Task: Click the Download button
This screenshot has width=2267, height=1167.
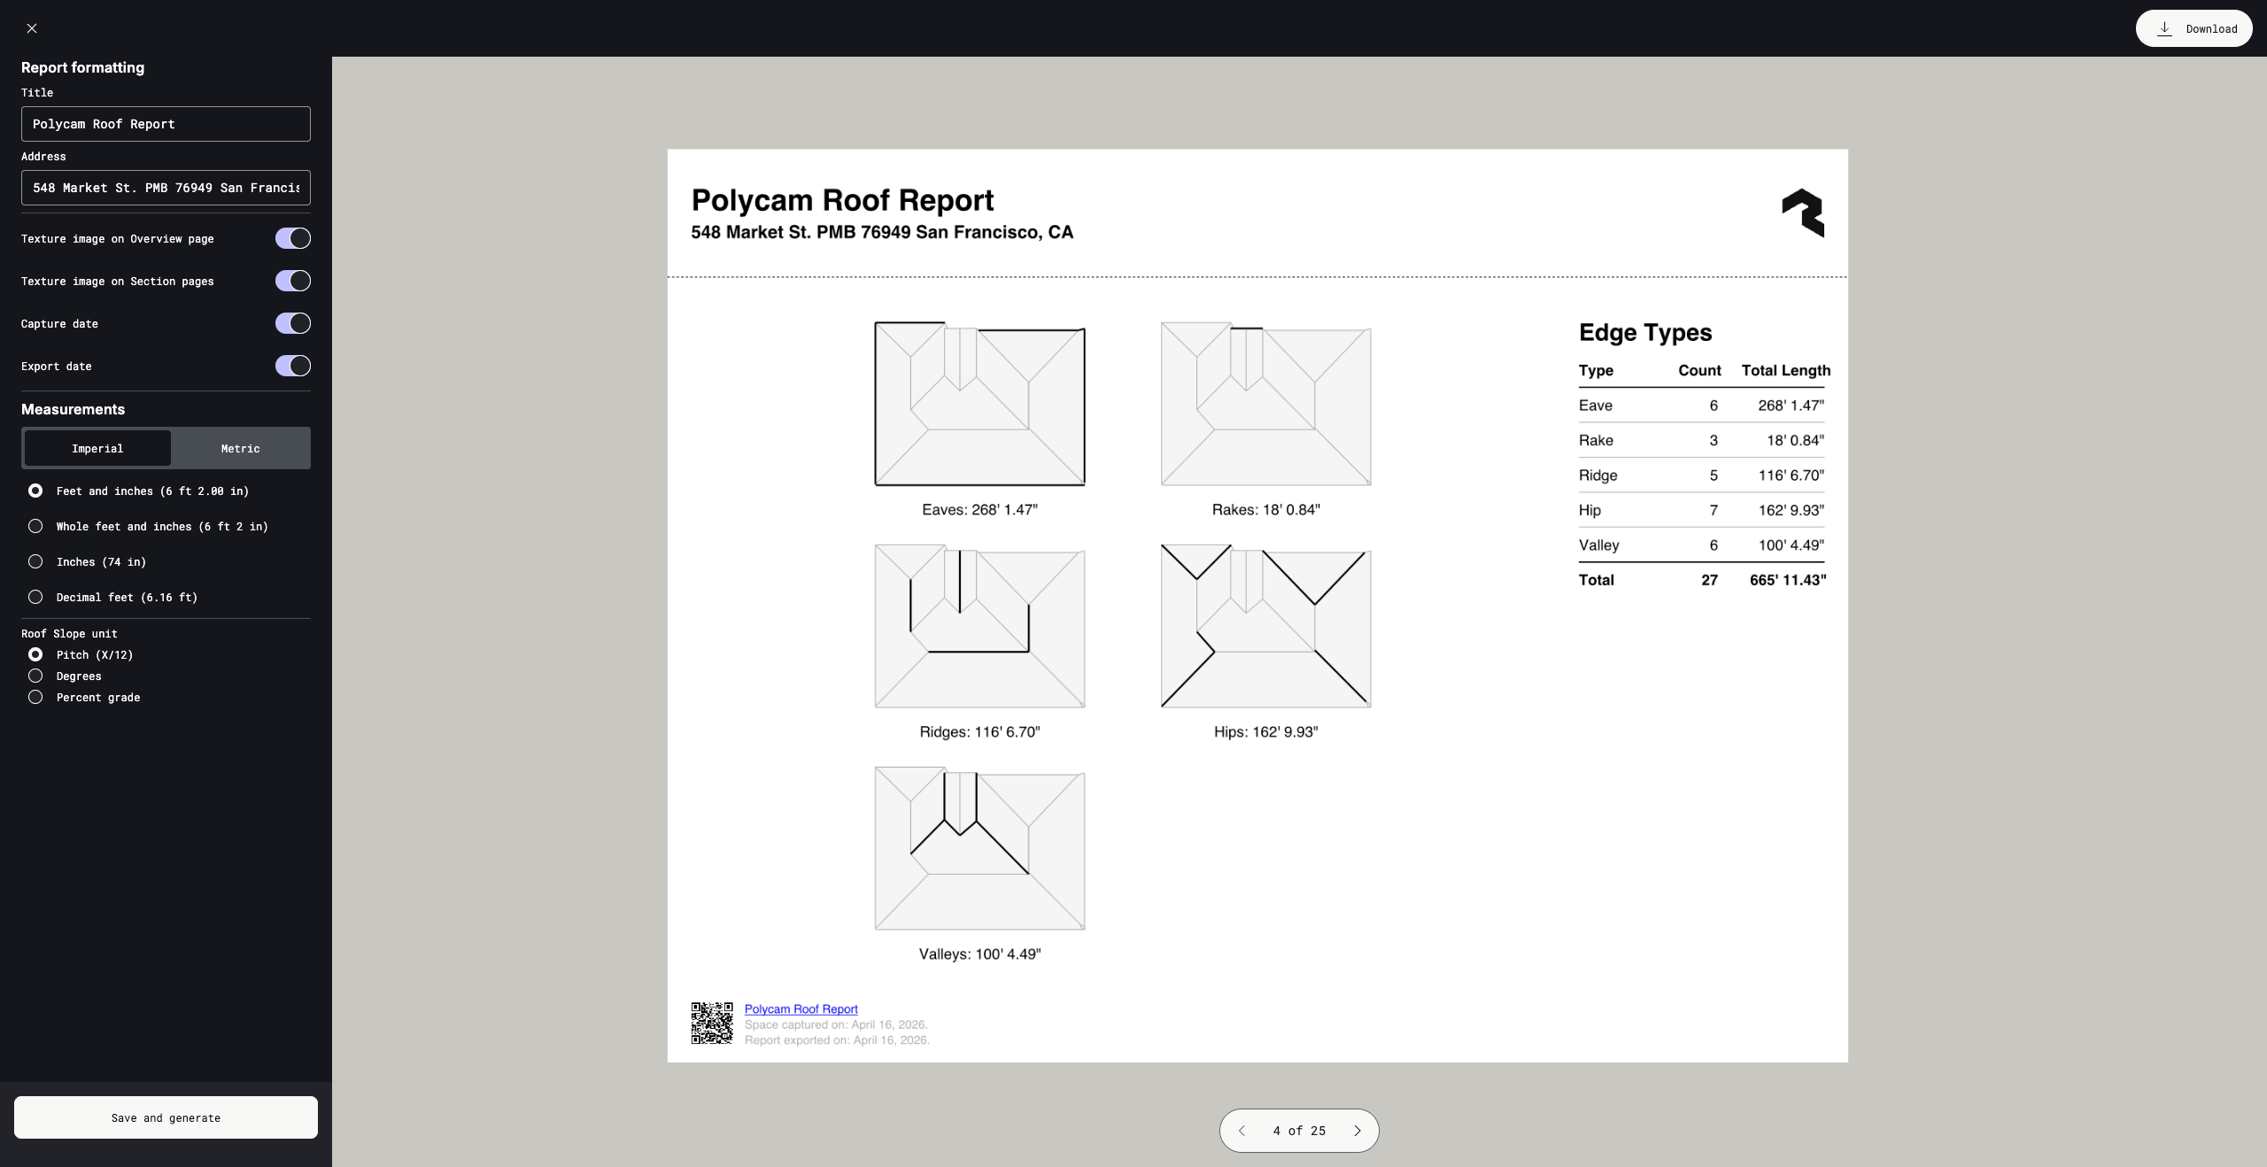Action: click(x=2193, y=28)
